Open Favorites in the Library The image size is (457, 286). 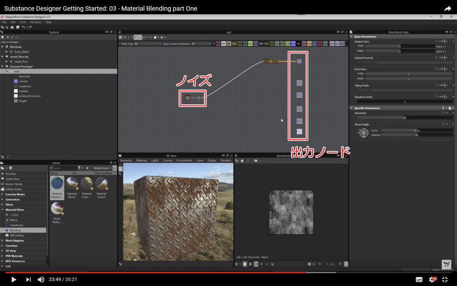point(10,174)
